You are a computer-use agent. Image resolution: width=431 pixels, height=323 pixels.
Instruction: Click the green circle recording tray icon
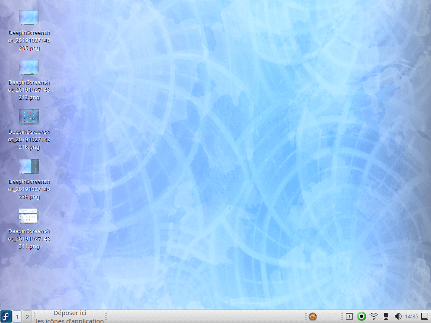(362, 316)
